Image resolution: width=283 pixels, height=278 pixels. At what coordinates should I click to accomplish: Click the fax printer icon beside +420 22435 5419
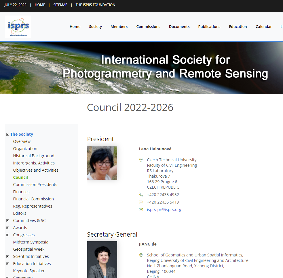(141, 202)
